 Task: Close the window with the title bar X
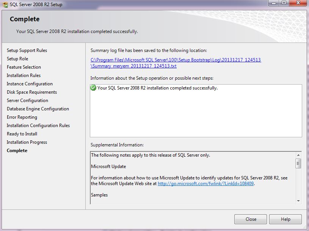coord(298,3)
